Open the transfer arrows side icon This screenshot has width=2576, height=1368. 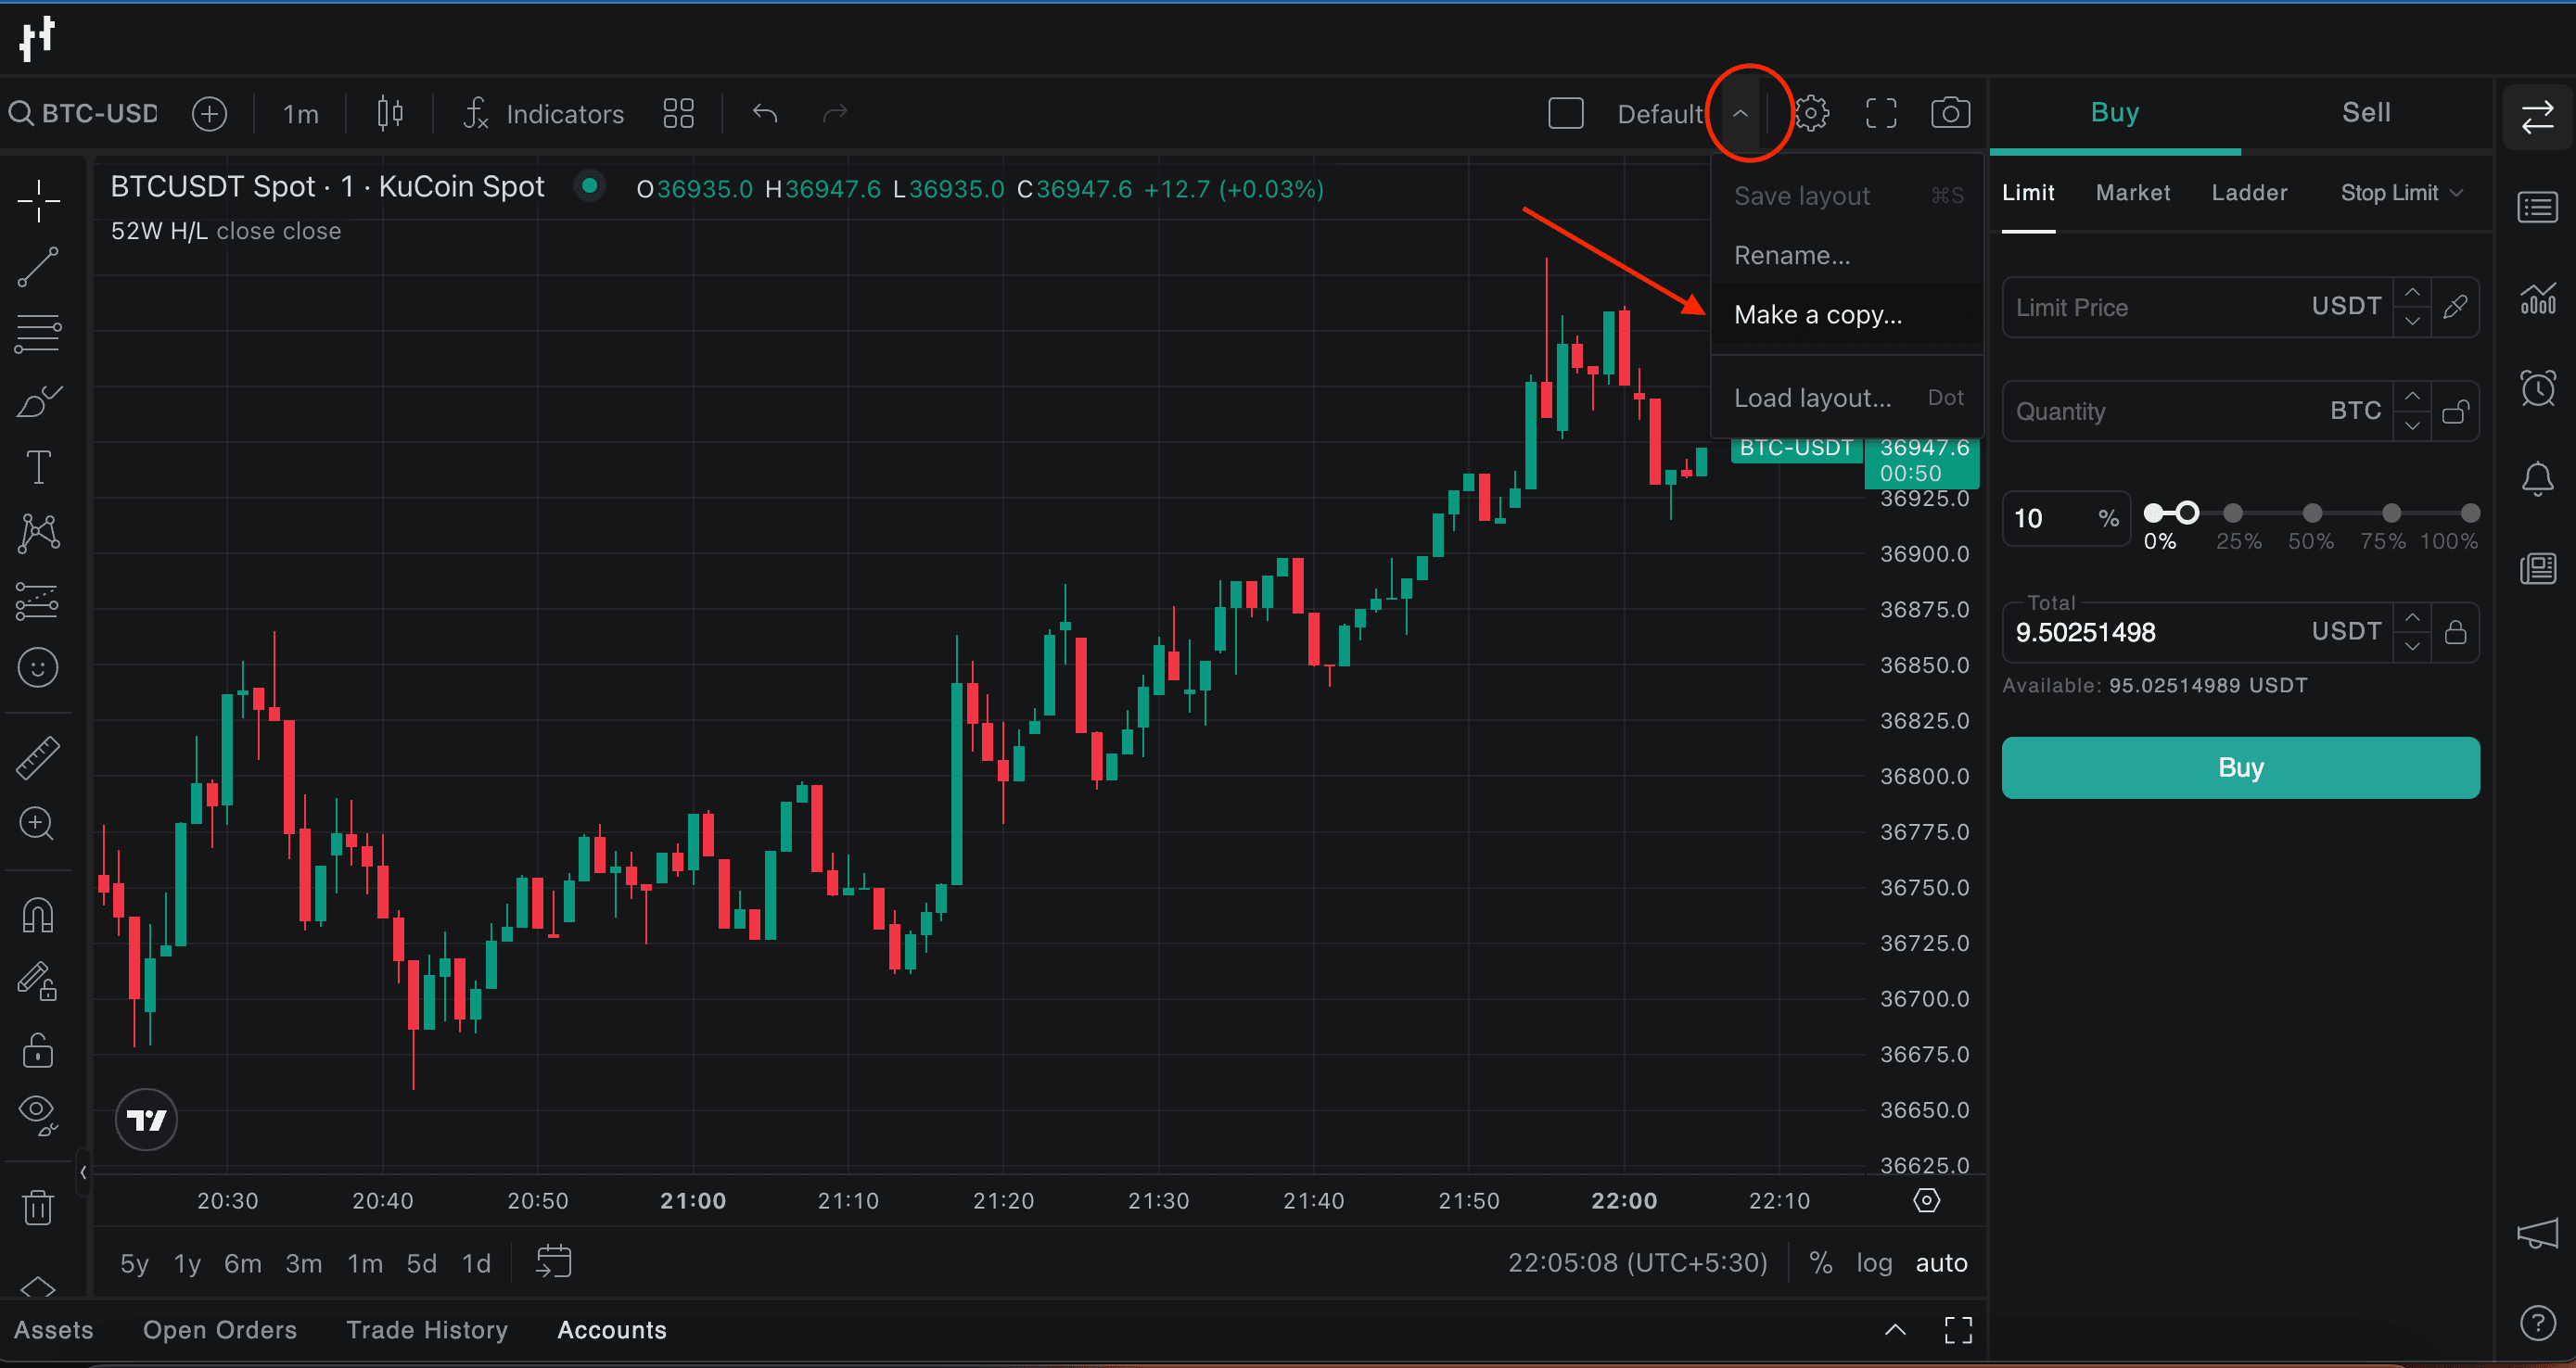click(2537, 117)
